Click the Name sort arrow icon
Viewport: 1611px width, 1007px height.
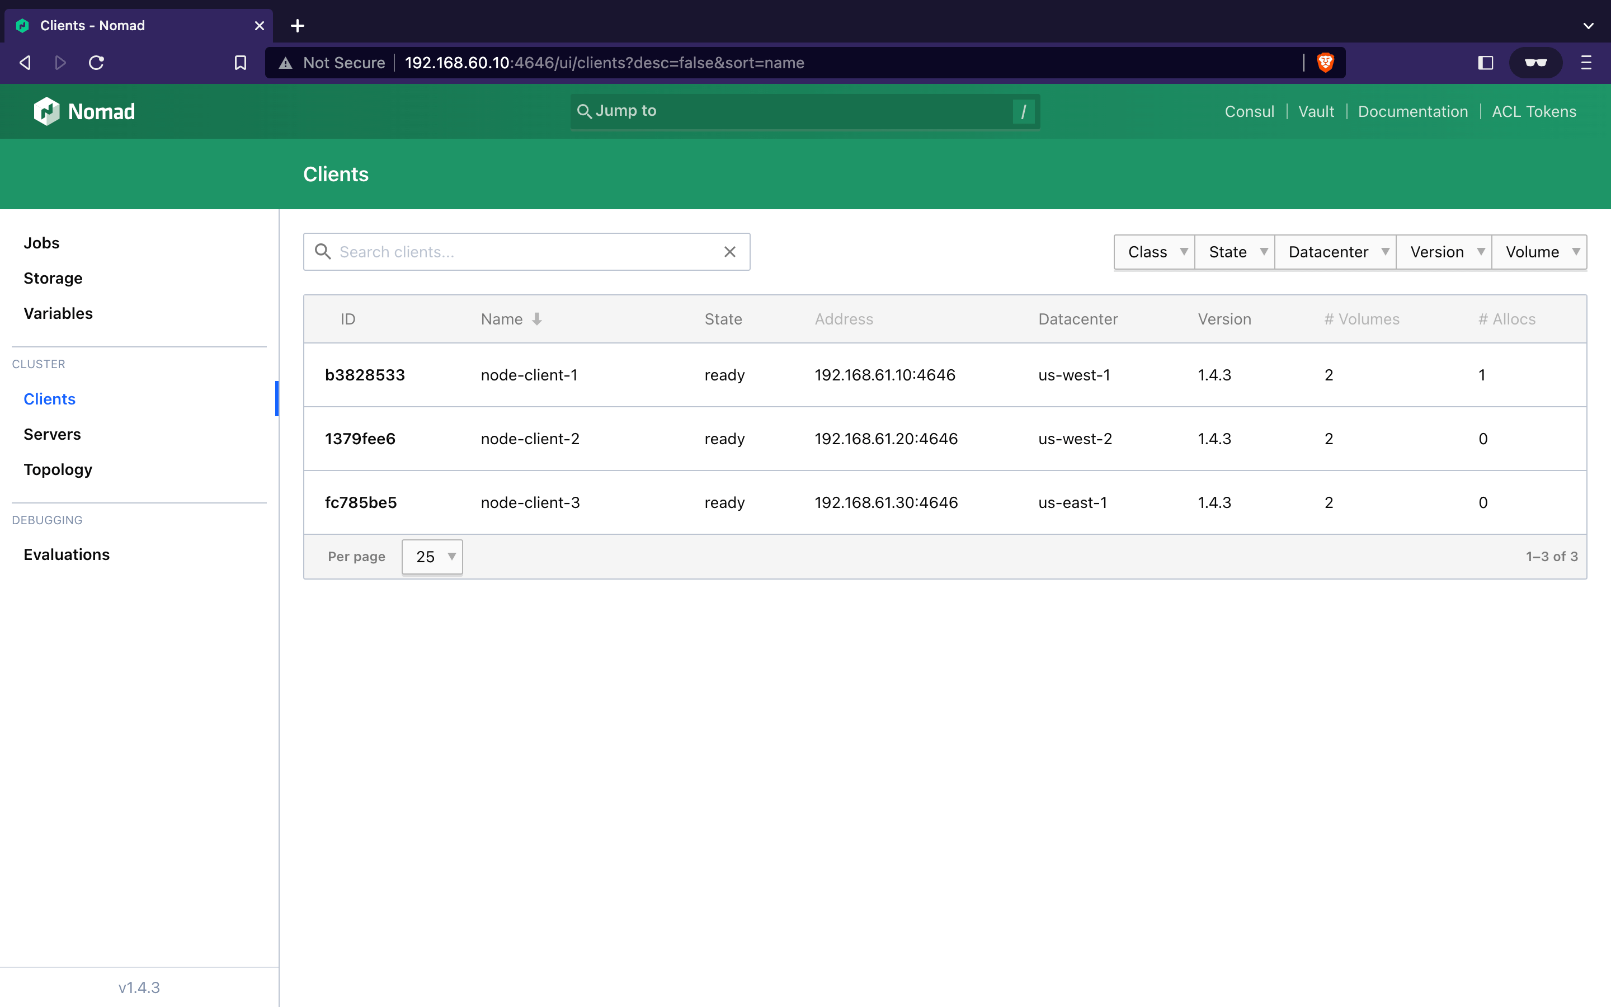pos(536,319)
